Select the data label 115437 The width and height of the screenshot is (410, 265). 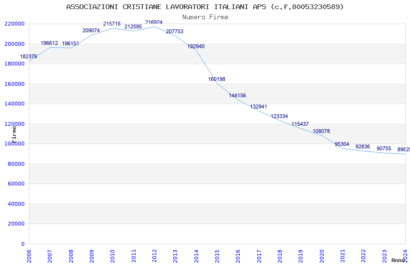pyautogui.click(x=300, y=124)
